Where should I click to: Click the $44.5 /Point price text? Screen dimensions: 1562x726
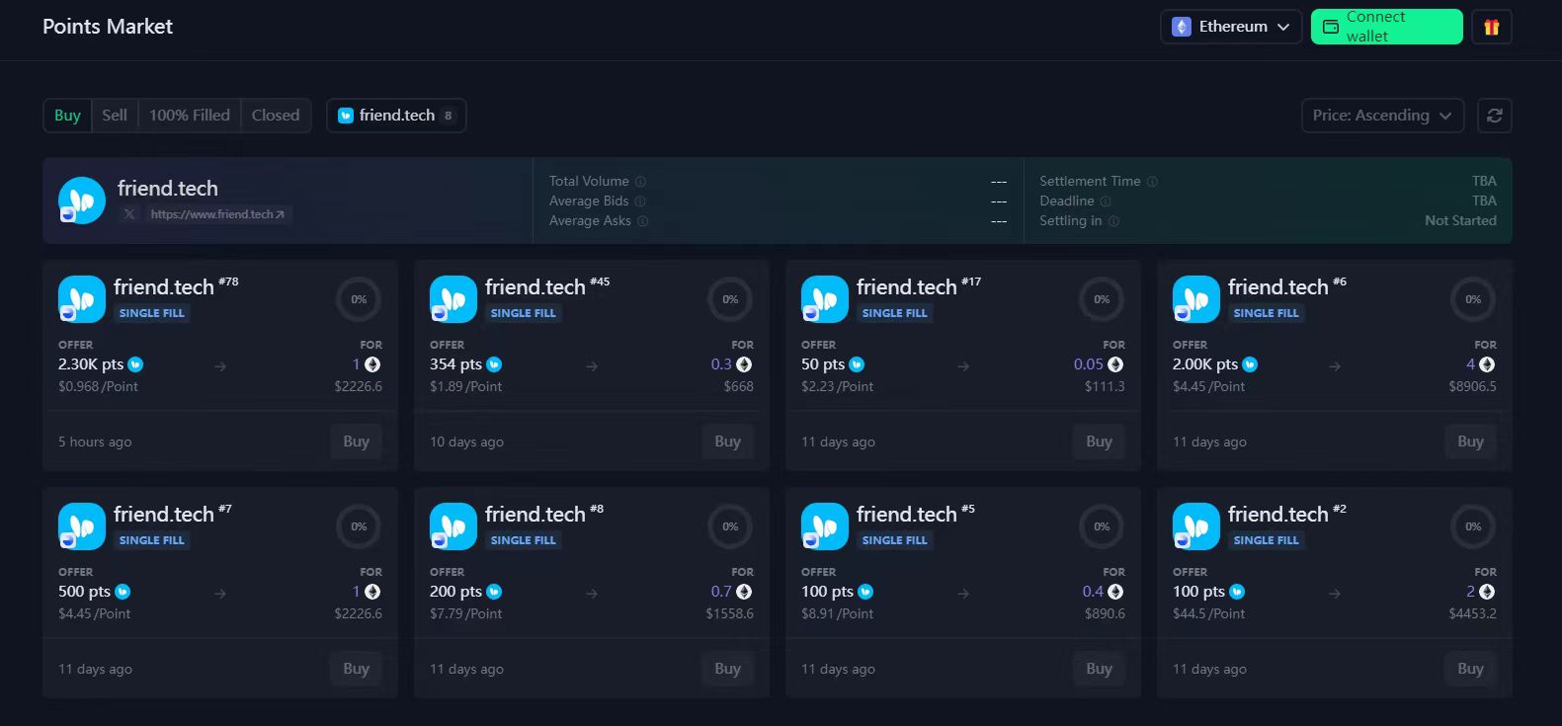pyautogui.click(x=1208, y=613)
